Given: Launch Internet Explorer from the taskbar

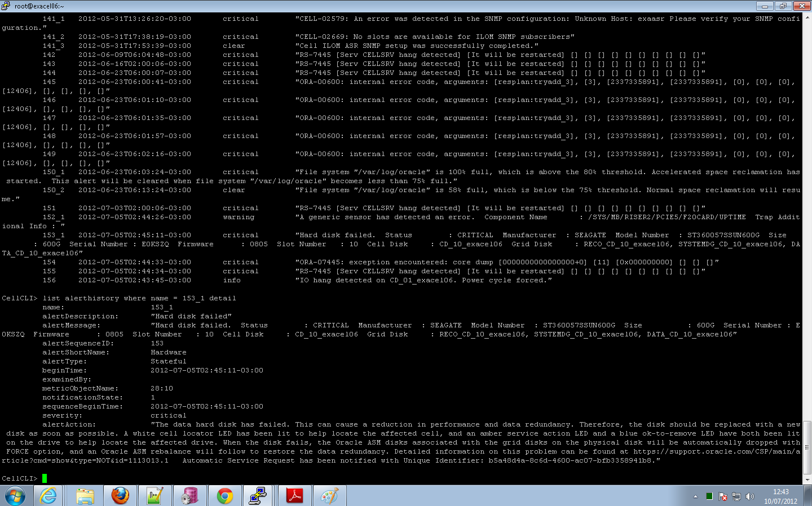Looking at the screenshot, I should point(48,496).
